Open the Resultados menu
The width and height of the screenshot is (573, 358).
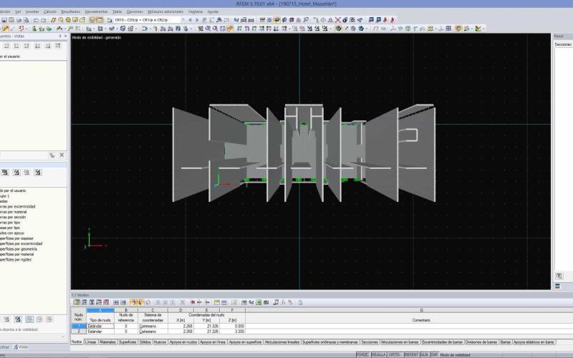pyautogui.click(x=71, y=11)
